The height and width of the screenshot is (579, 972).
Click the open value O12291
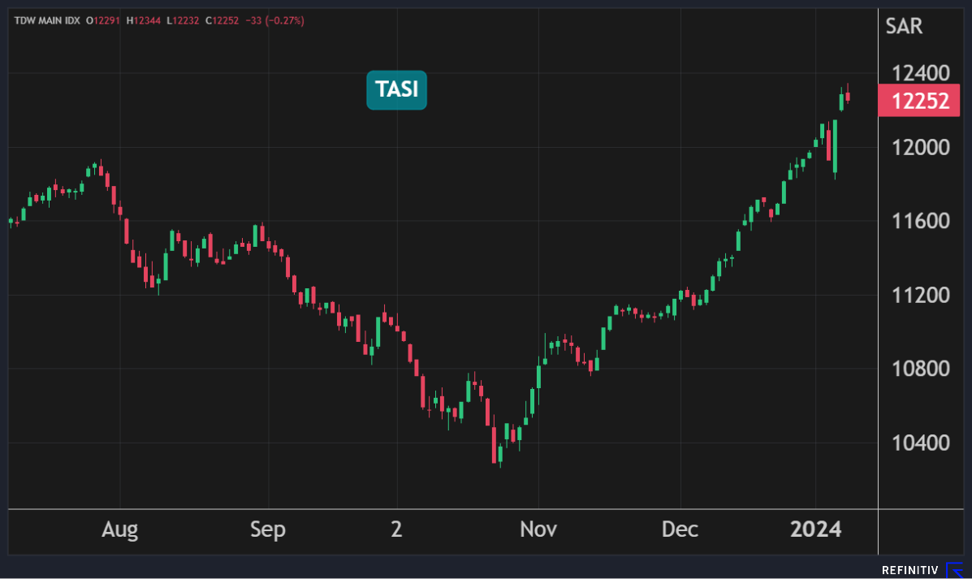(x=103, y=20)
